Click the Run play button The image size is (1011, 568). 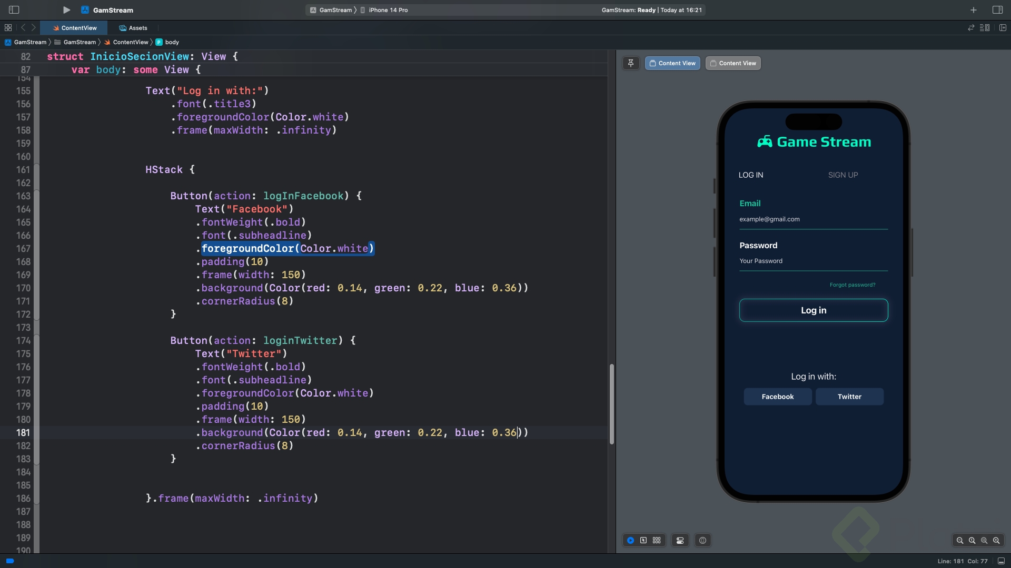66,10
